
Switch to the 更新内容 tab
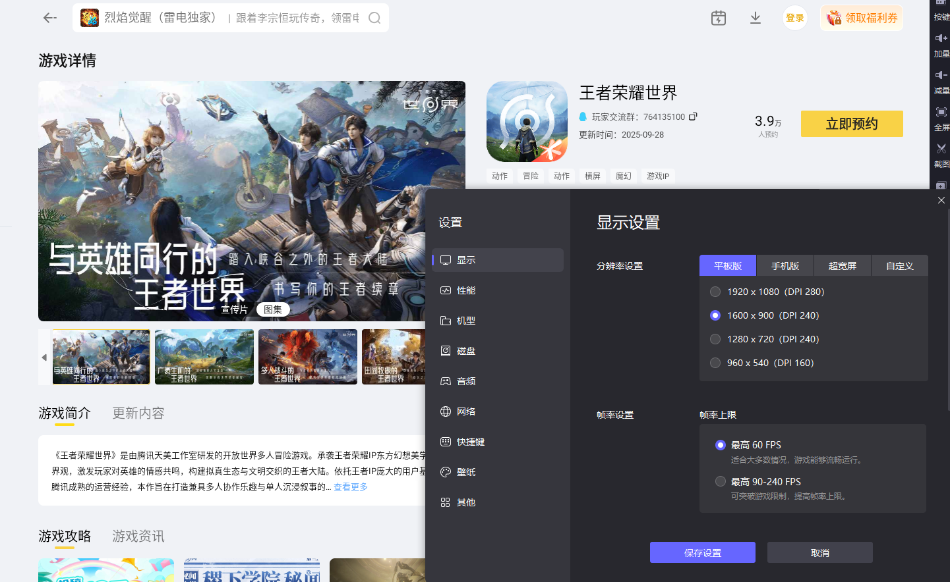point(138,413)
